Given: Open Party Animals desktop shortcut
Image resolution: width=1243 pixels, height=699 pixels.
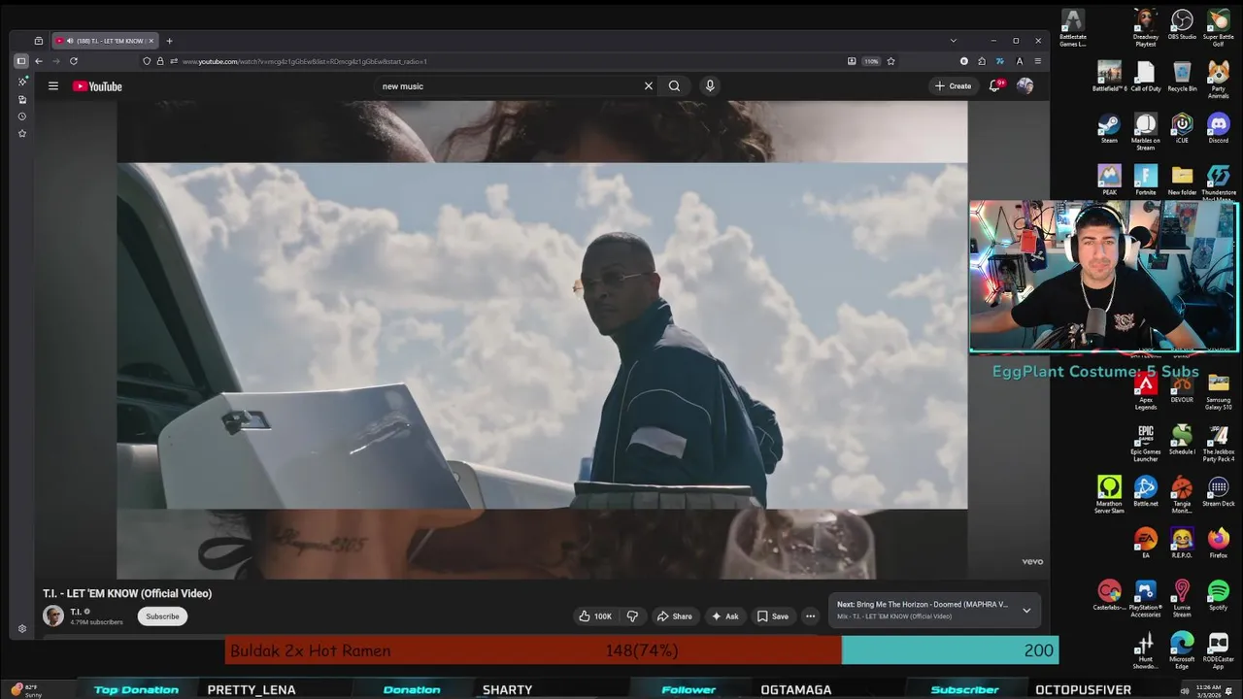Looking at the screenshot, I should point(1219,80).
